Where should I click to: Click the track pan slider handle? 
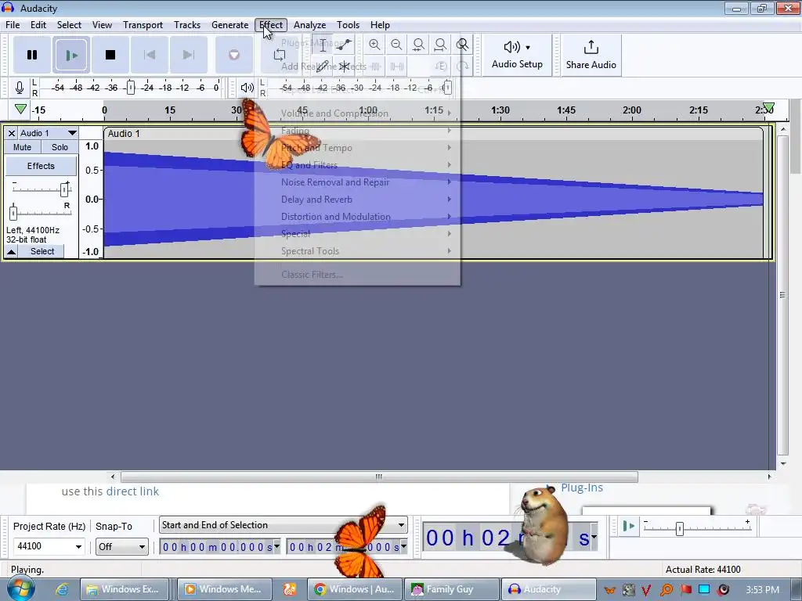point(13,212)
